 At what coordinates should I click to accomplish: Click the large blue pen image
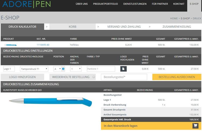coord(50,101)
